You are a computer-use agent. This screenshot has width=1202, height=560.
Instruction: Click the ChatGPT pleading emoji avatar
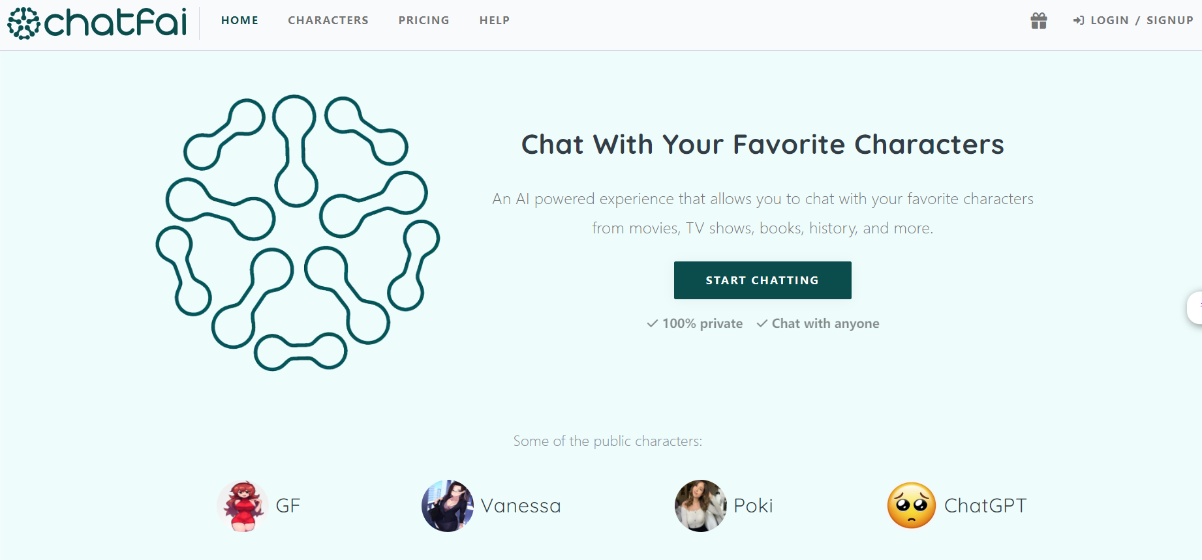click(x=912, y=506)
